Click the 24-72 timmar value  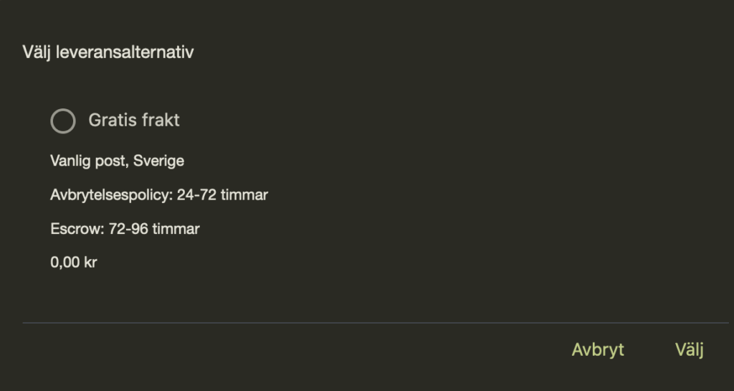coord(222,195)
